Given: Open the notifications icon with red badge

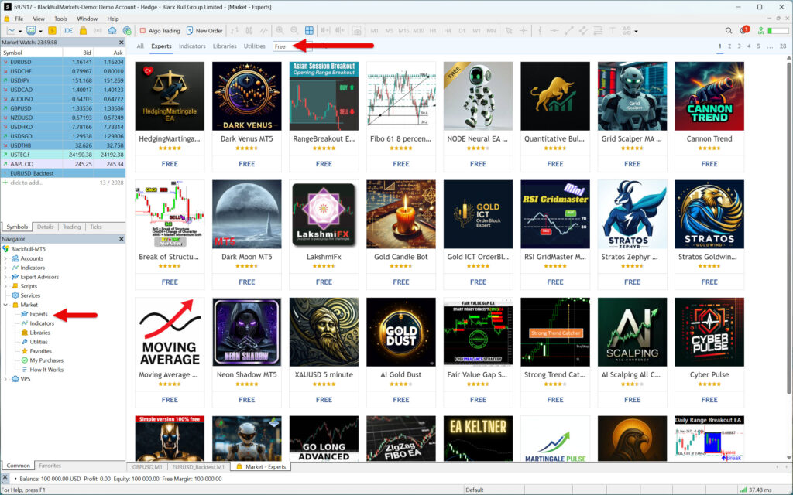Looking at the screenshot, I should [x=744, y=31].
